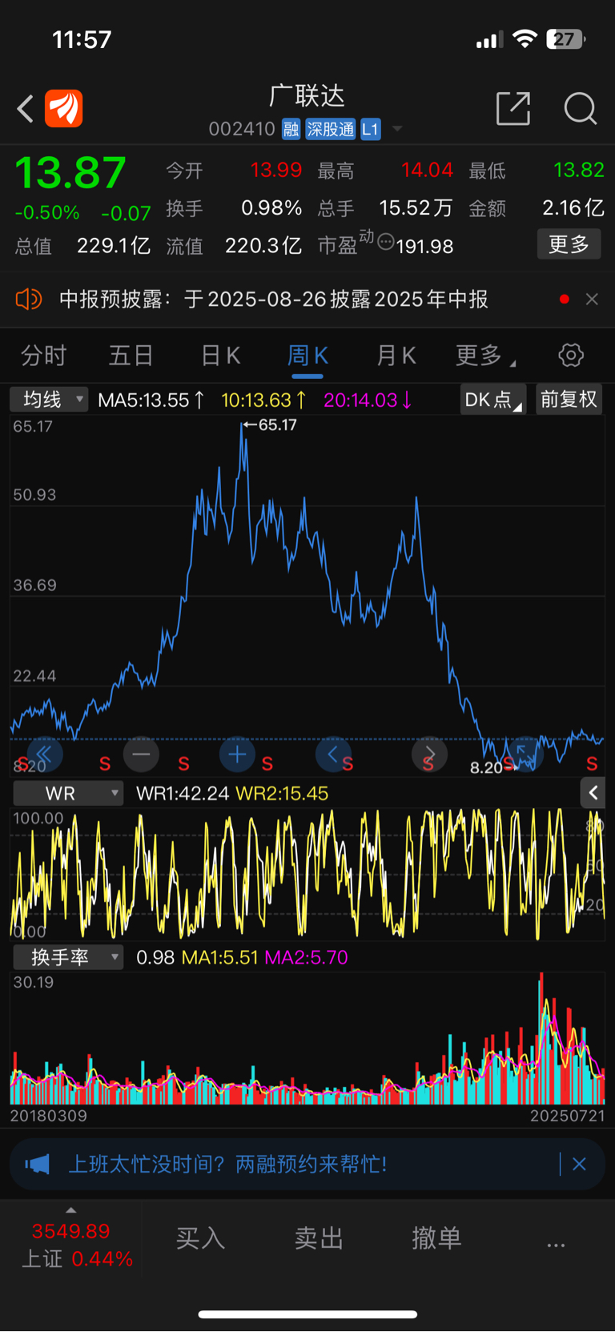The width and height of the screenshot is (615, 1332).
Task: Tap the MA1:5.51 turnover value
Action: (x=219, y=957)
